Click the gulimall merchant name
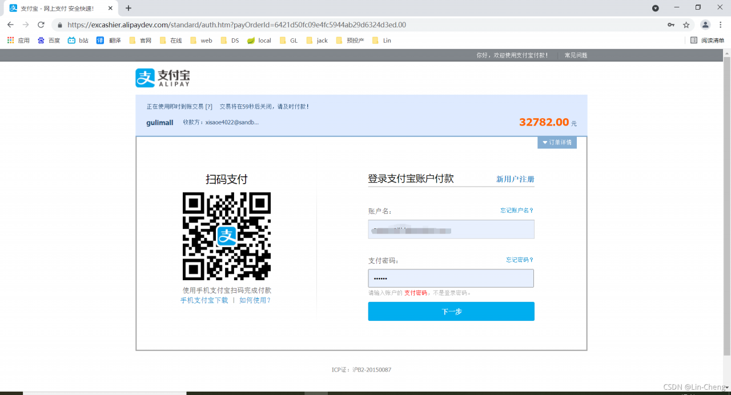The height and width of the screenshot is (395, 731). tap(160, 123)
